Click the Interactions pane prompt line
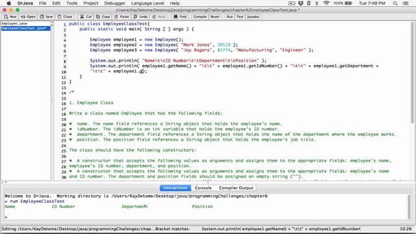This screenshot has height=234, width=416. (x=205, y=217)
